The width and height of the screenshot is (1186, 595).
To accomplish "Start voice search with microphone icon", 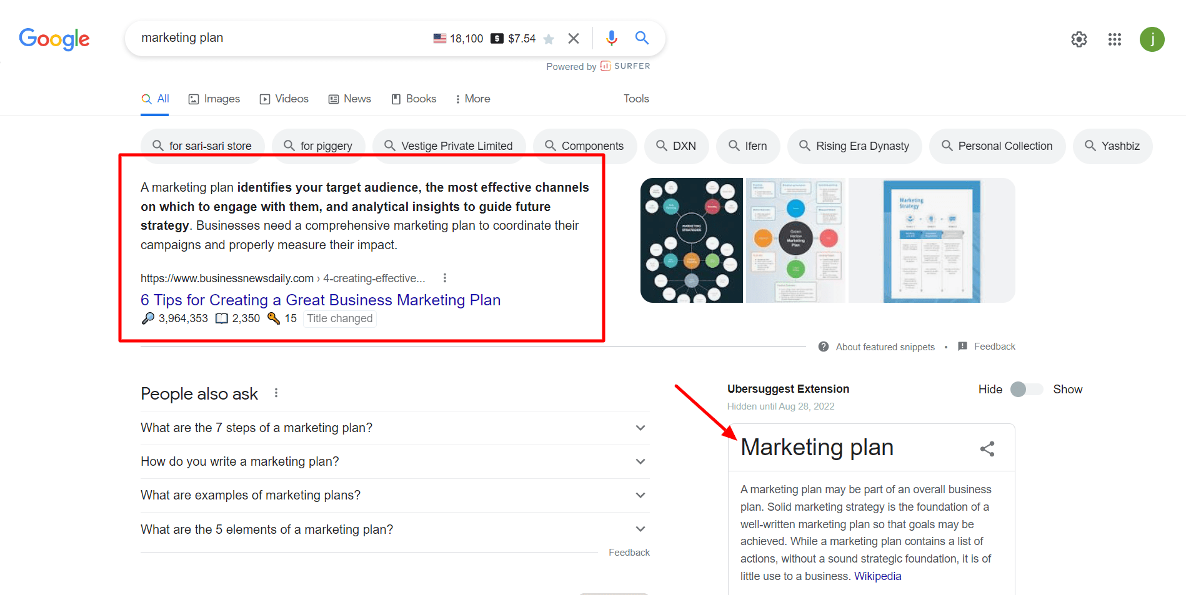I will pos(611,38).
